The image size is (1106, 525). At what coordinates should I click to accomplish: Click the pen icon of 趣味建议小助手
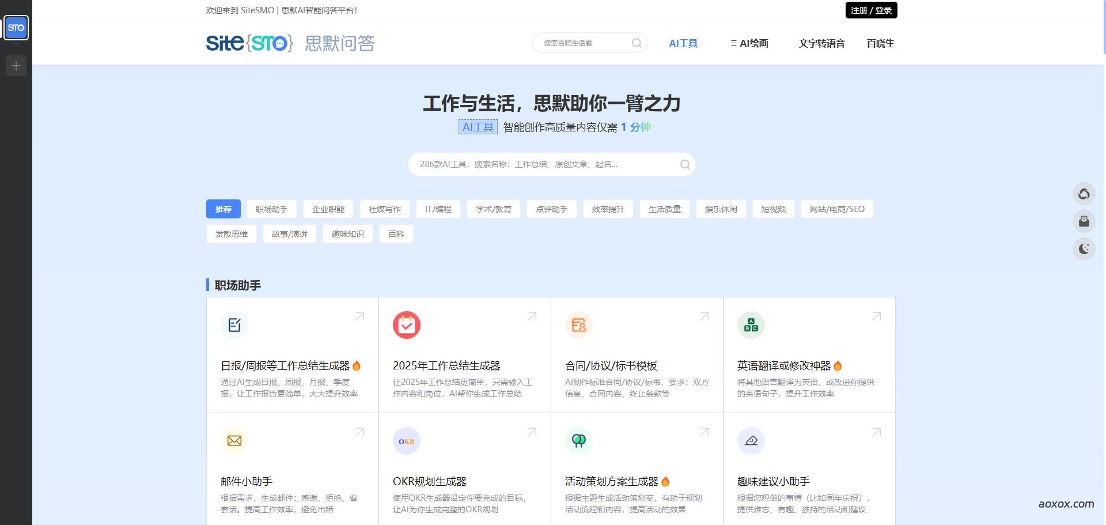tap(751, 441)
